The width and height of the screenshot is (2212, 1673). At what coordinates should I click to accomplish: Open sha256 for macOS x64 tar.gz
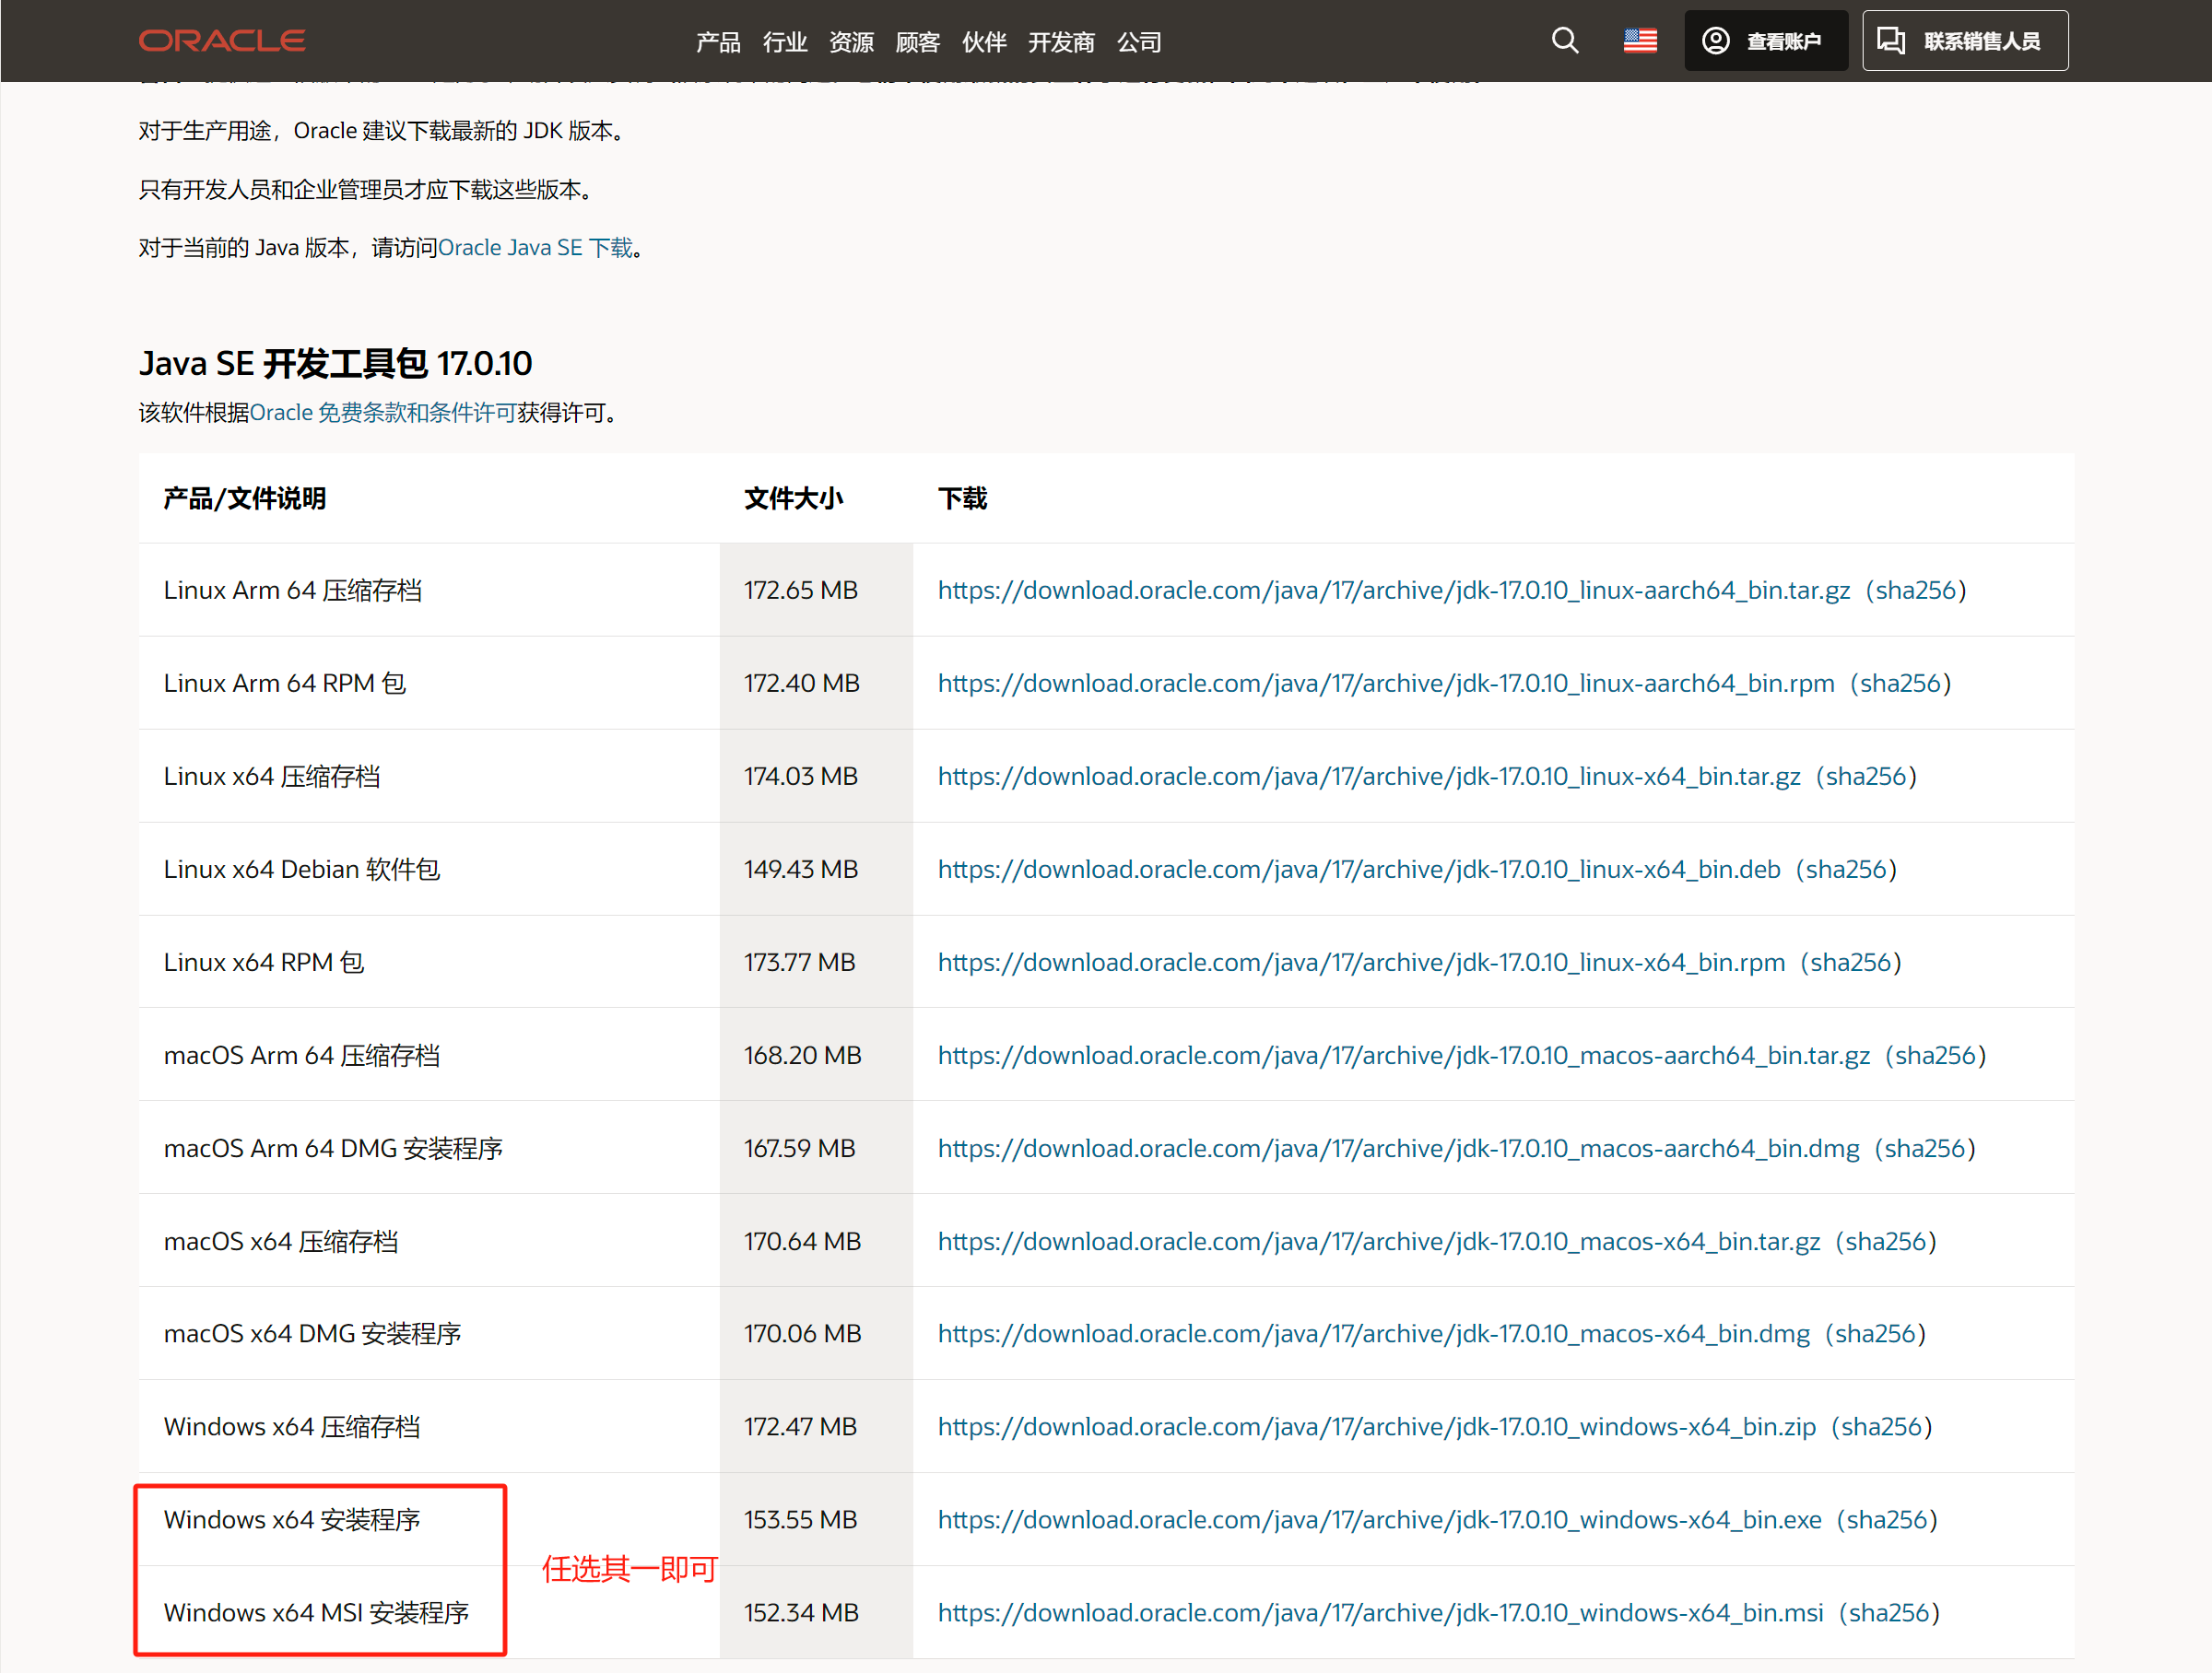click(1885, 1241)
